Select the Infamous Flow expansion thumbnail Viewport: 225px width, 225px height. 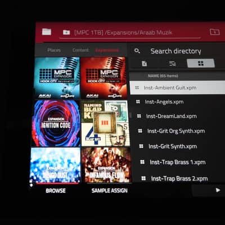click(x=106, y=165)
